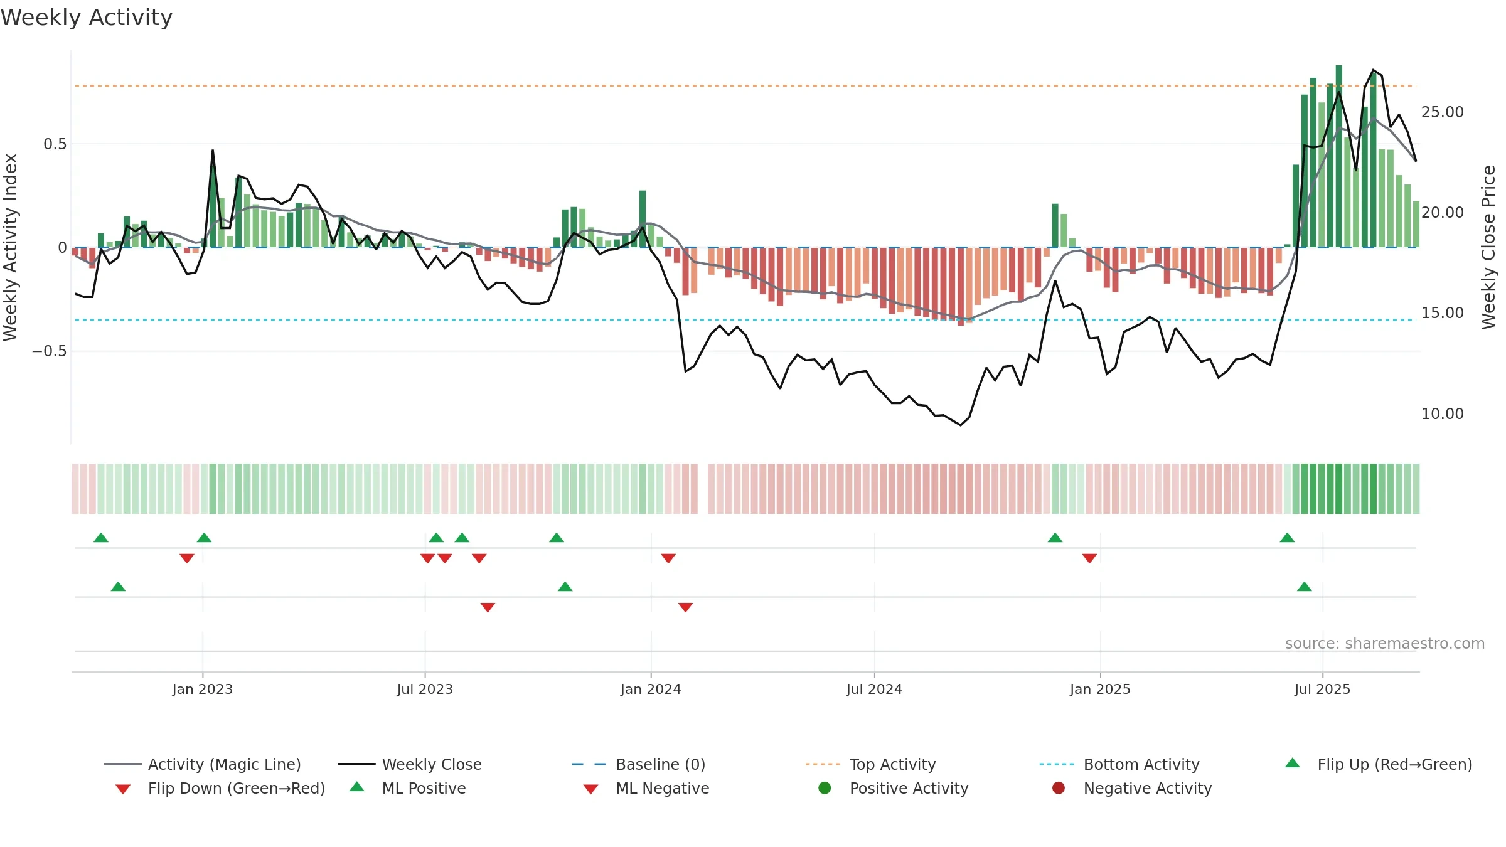The width and height of the screenshot is (1506, 847).
Task: Click the ML negative triangle in August 2023
Action: (488, 607)
